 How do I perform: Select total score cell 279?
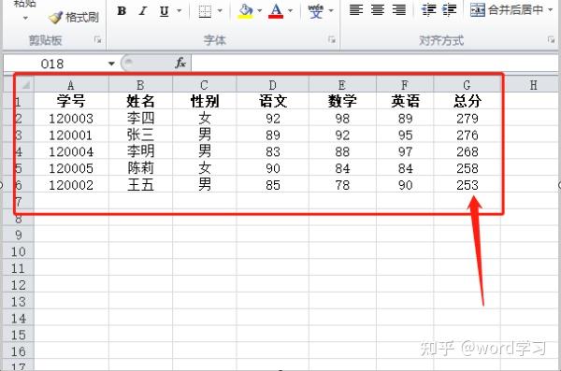pos(467,119)
